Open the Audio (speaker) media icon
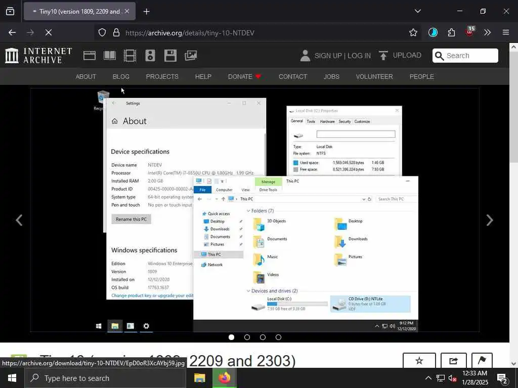This screenshot has width=518, height=388. [150, 56]
